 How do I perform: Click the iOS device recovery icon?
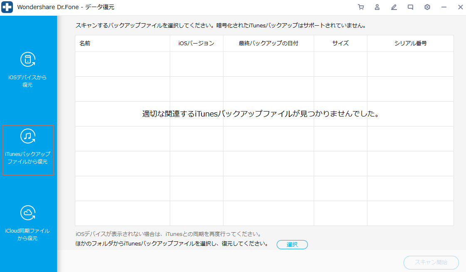27,59
